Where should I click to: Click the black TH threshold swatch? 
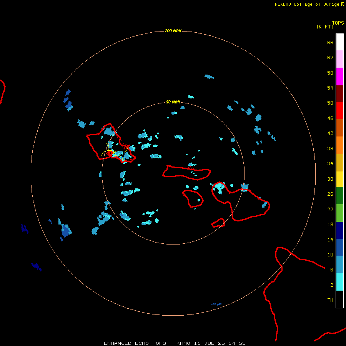pyautogui.click(x=339, y=299)
